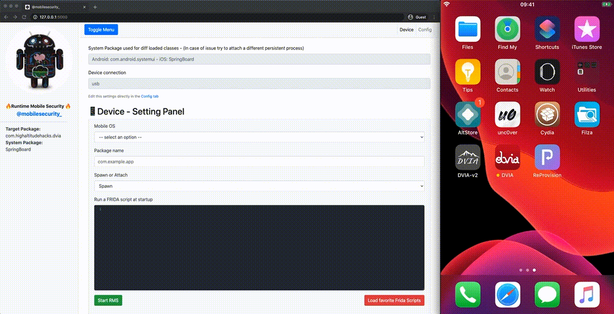Screen dimensions: 614x314
Task: Open Messages in the dock
Action: 547,295
